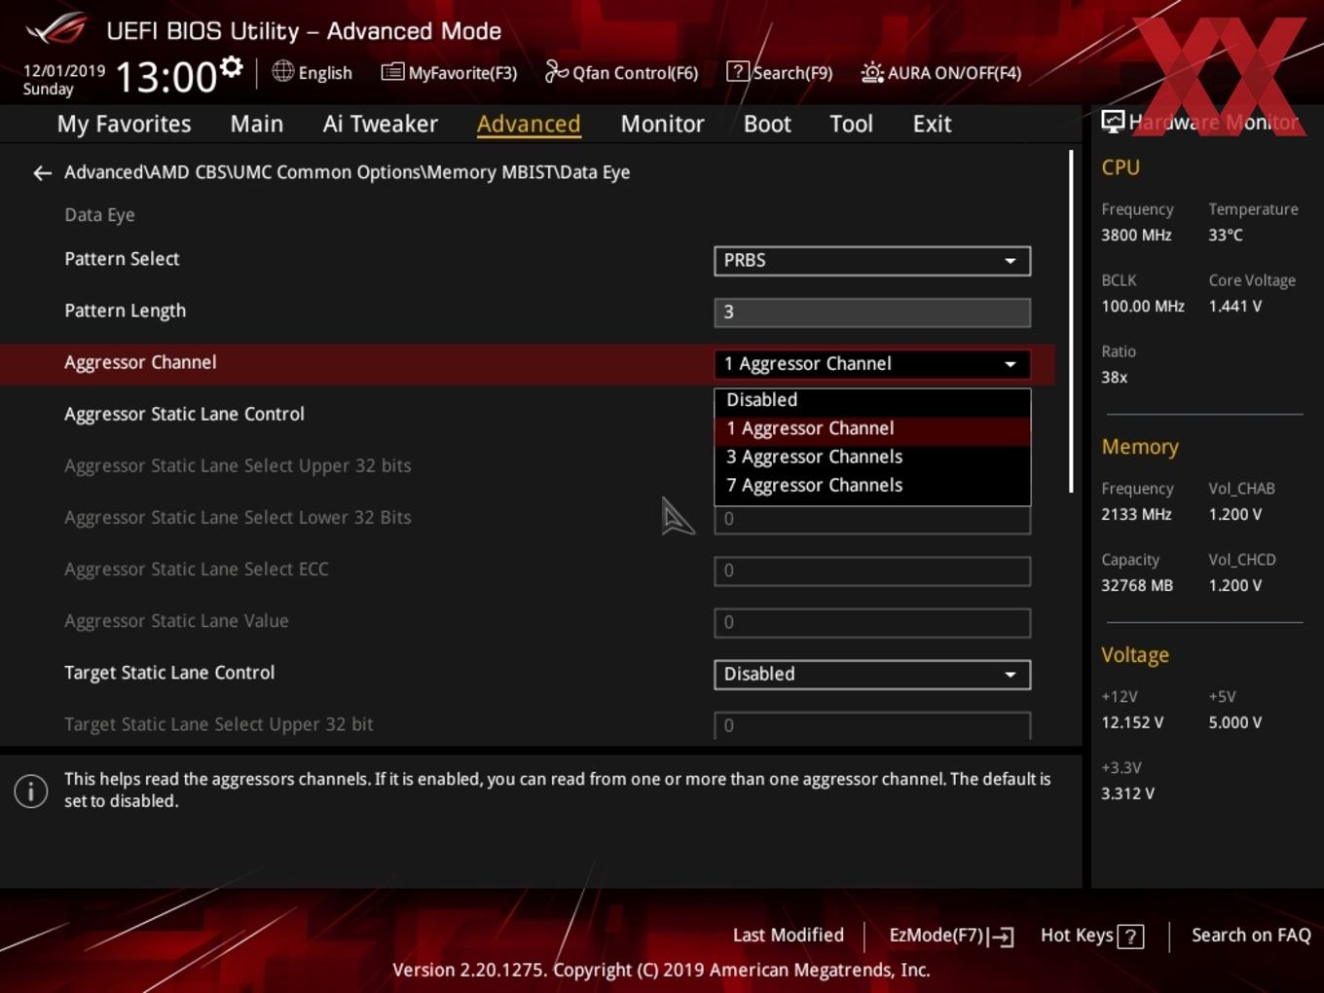1324x993 pixels.
Task: Choose 1 Aggressor Channel from the list
Action: tap(872, 428)
